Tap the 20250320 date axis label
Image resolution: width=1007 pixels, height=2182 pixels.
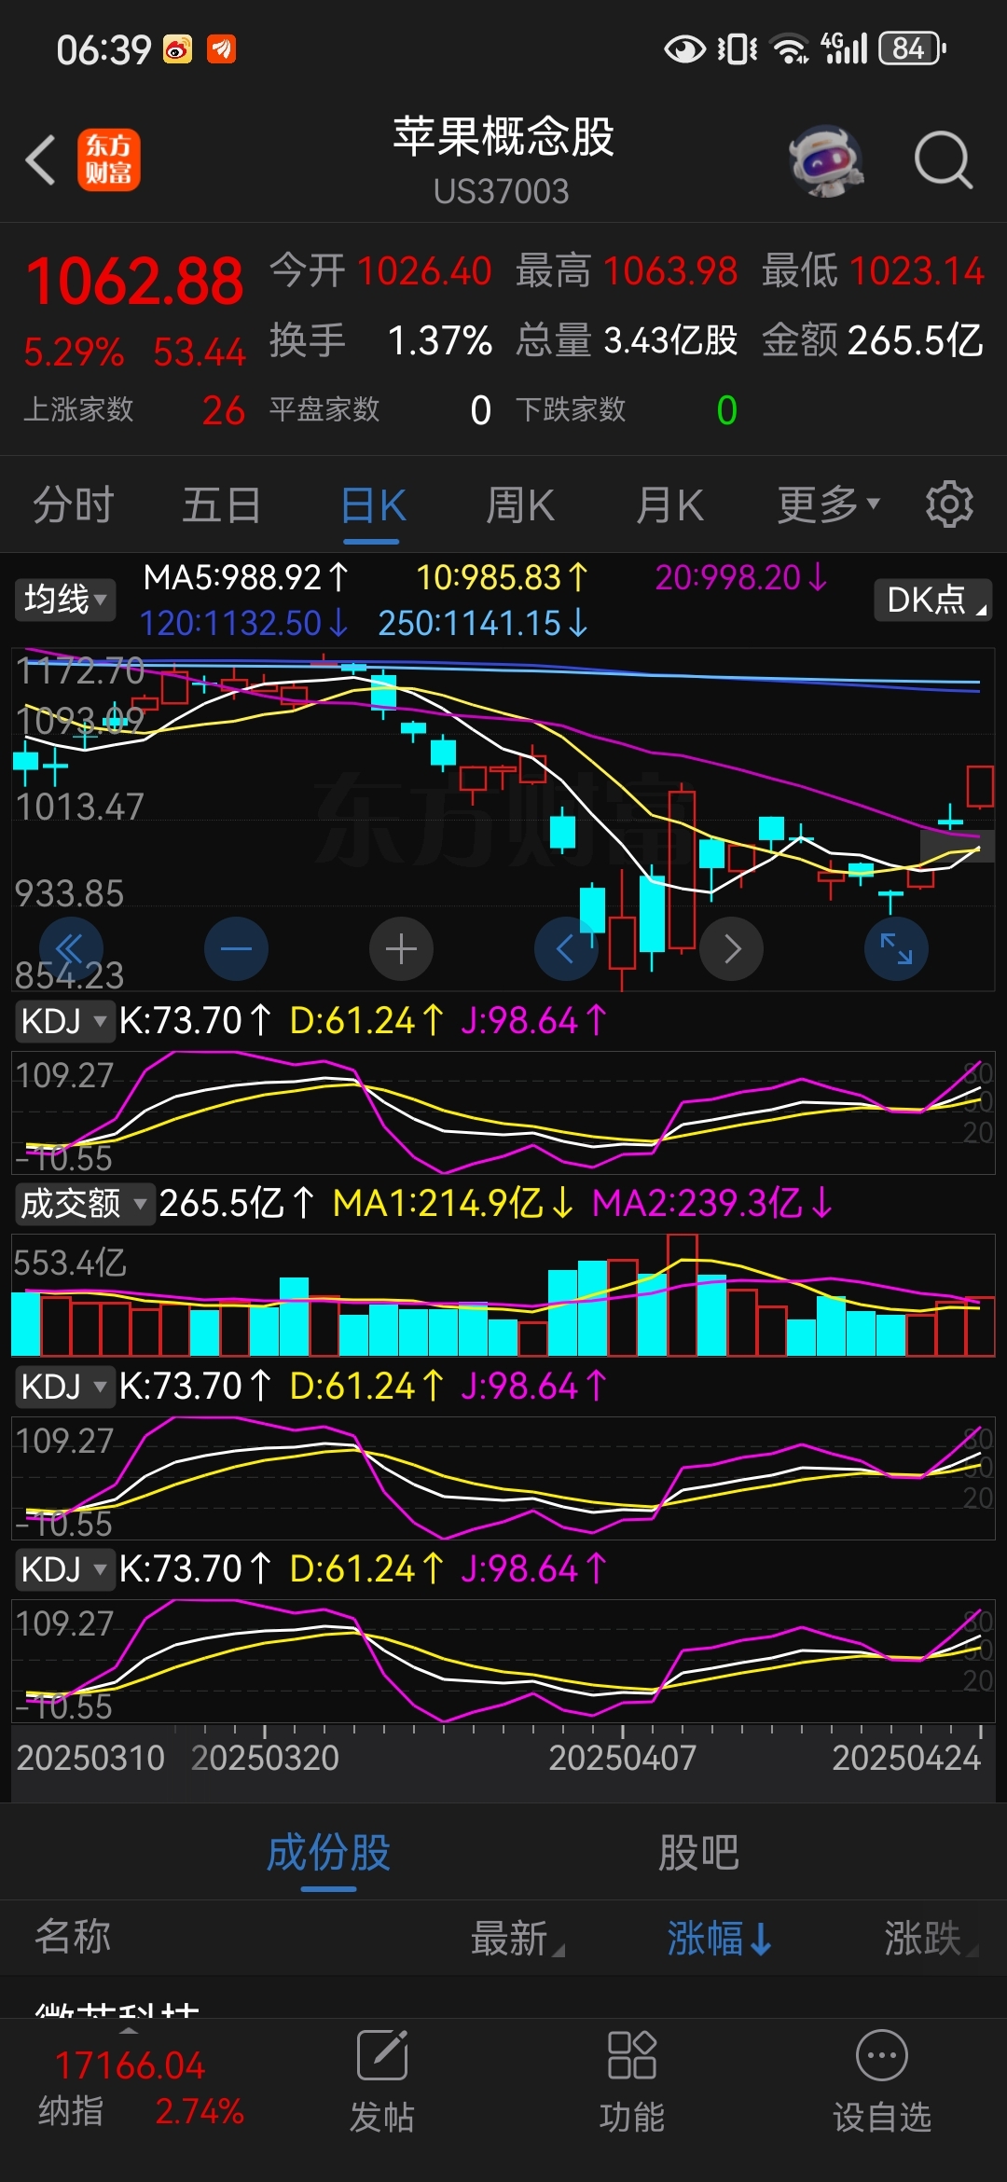(265, 1759)
